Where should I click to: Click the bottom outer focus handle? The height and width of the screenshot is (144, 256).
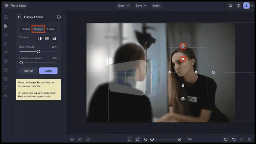click(x=183, y=99)
